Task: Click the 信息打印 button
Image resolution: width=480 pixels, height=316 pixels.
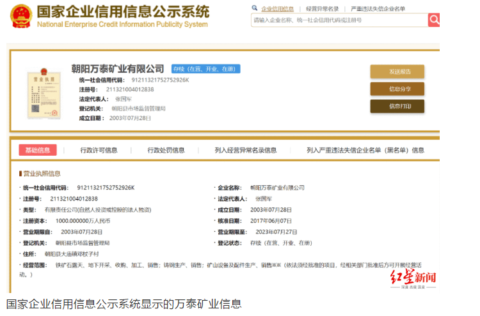Action: (x=397, y=106)
